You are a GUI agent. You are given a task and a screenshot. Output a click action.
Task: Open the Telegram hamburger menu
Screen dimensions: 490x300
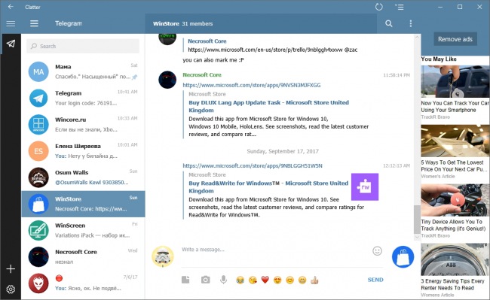[x=34, y=23]
